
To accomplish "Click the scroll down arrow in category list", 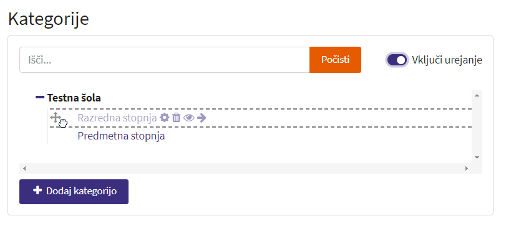I will [477, 158].
